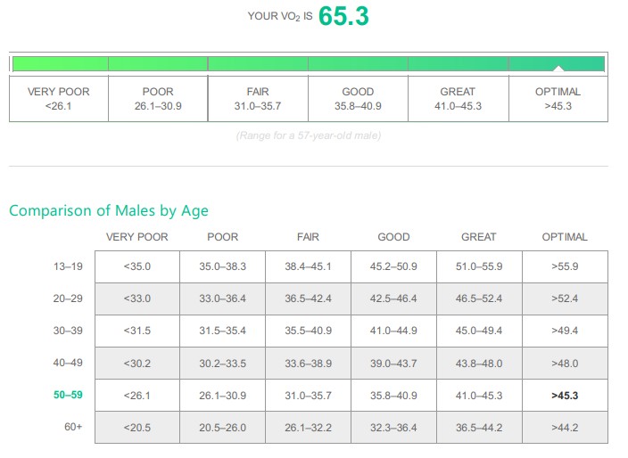Click the POOR column header in comparison table
The image size is (628, 458).
point(222,237)
